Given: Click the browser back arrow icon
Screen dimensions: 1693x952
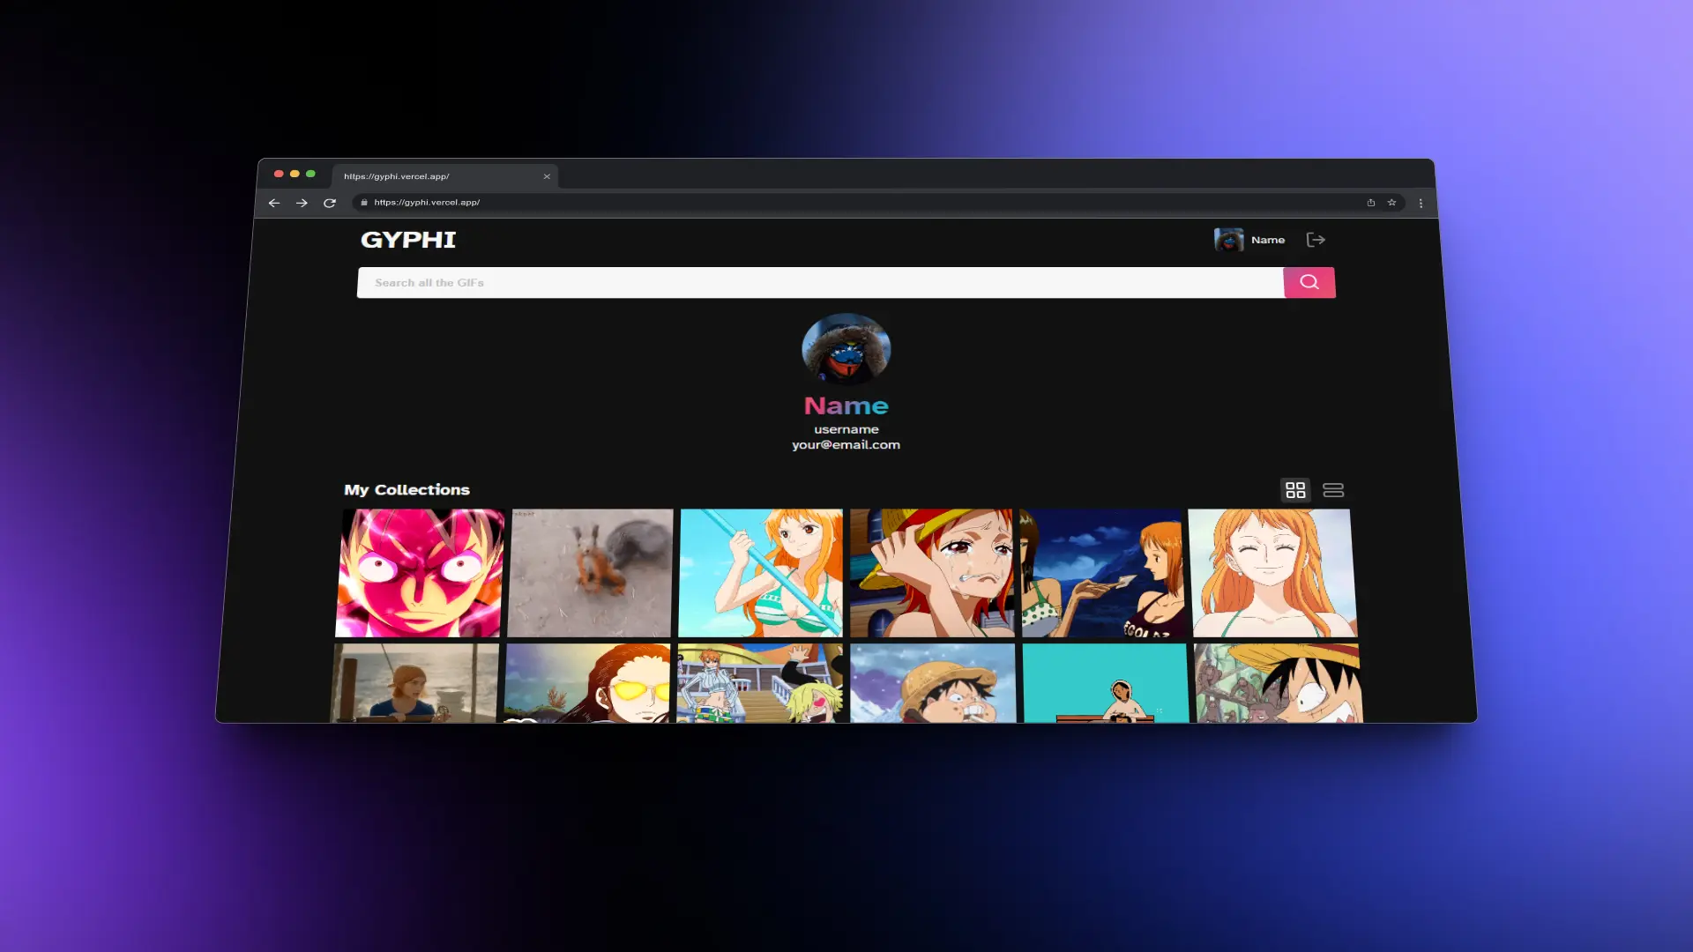Looking at the screenshot, I should [274, 203].
